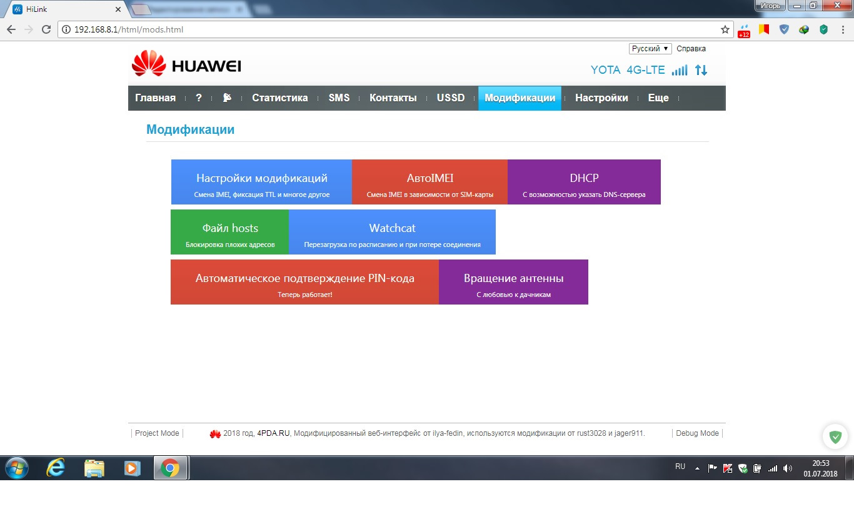Open Windows Start menu

[x=16, y=468]
